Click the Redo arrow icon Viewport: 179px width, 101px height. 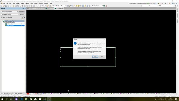[45, 6]
